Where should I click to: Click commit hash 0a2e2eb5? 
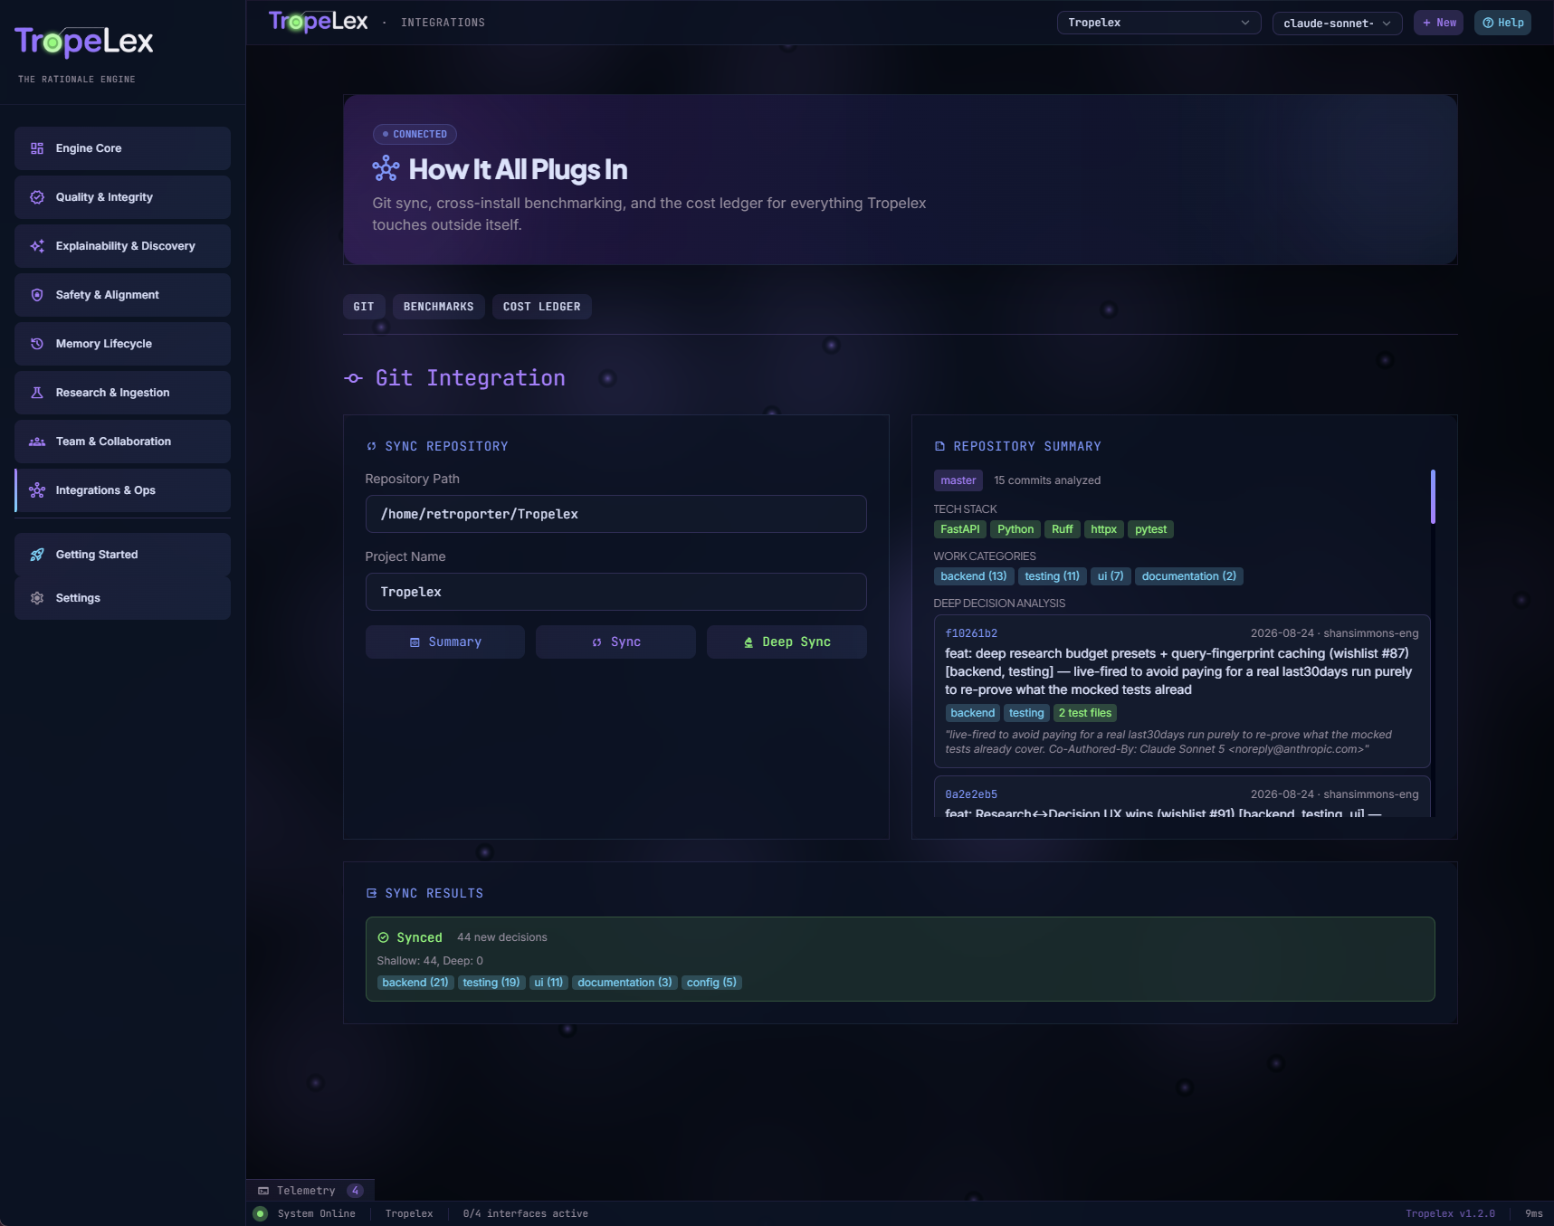click(971, 794)
